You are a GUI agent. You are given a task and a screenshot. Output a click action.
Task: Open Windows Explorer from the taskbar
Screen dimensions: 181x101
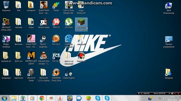tap(14, 98)
